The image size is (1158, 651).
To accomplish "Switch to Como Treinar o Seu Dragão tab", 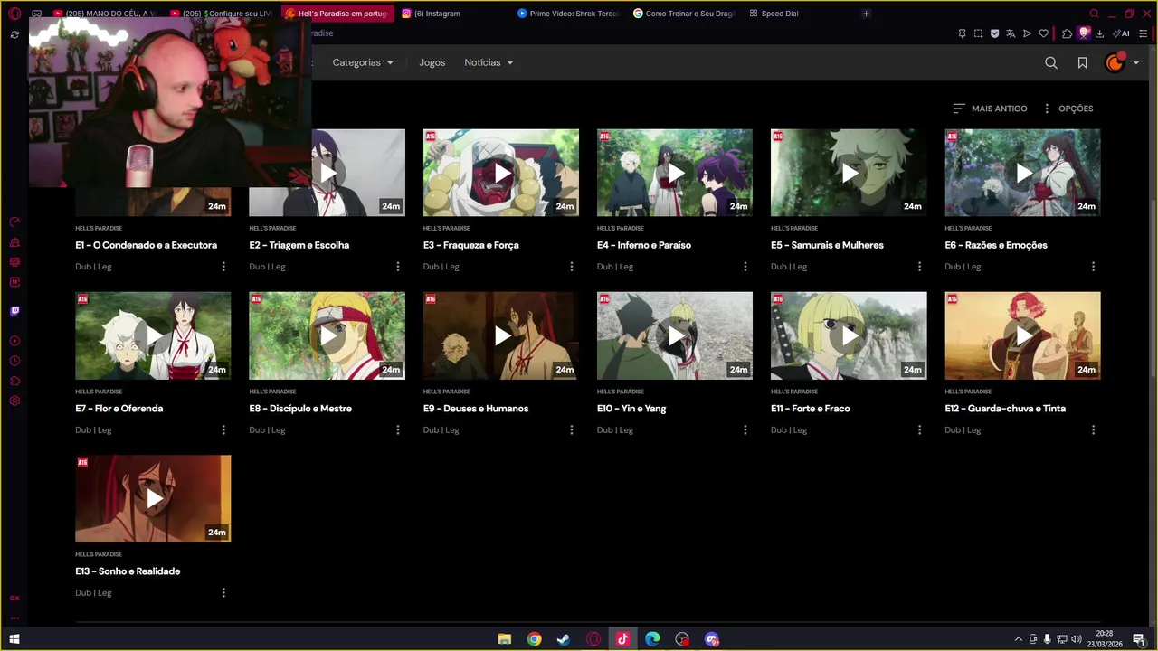I will pos(685,14).
